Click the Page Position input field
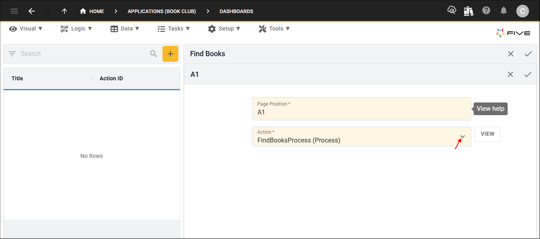 click(361, 112)
